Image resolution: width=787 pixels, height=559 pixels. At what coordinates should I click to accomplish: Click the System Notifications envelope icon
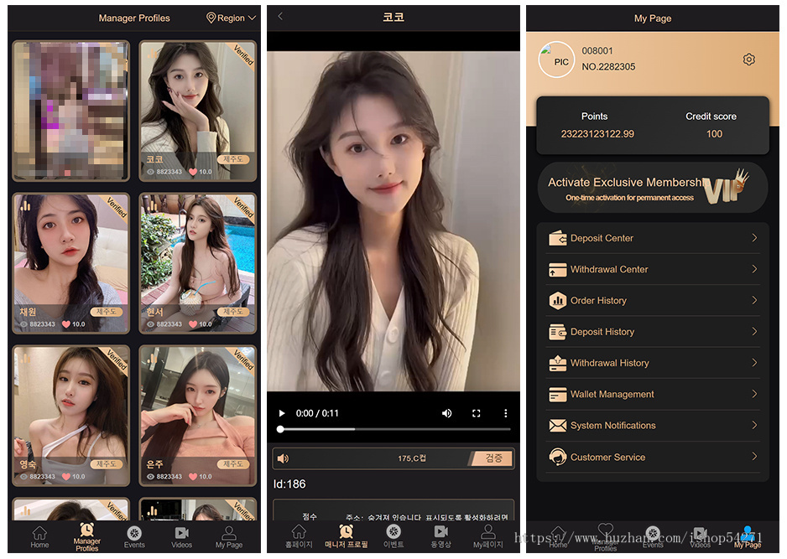coord(557,426)
